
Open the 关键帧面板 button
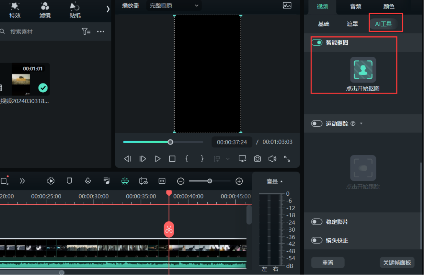(x=397, y=262)
